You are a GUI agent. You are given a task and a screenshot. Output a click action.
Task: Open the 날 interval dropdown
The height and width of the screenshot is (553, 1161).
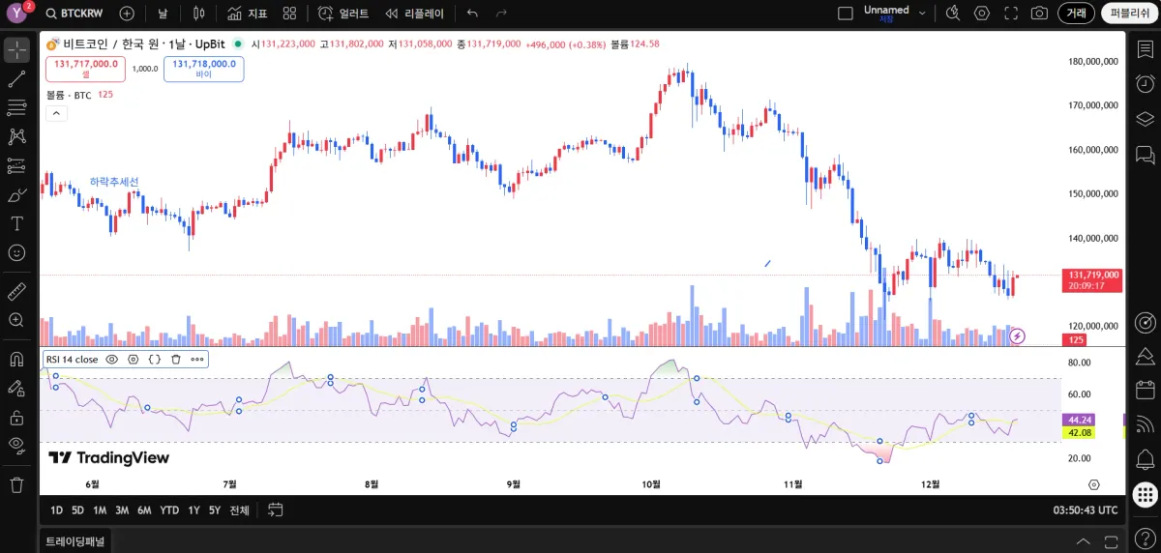tap(162, 14)
